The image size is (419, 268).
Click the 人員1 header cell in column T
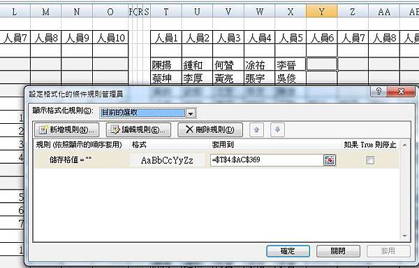[166, 38]
